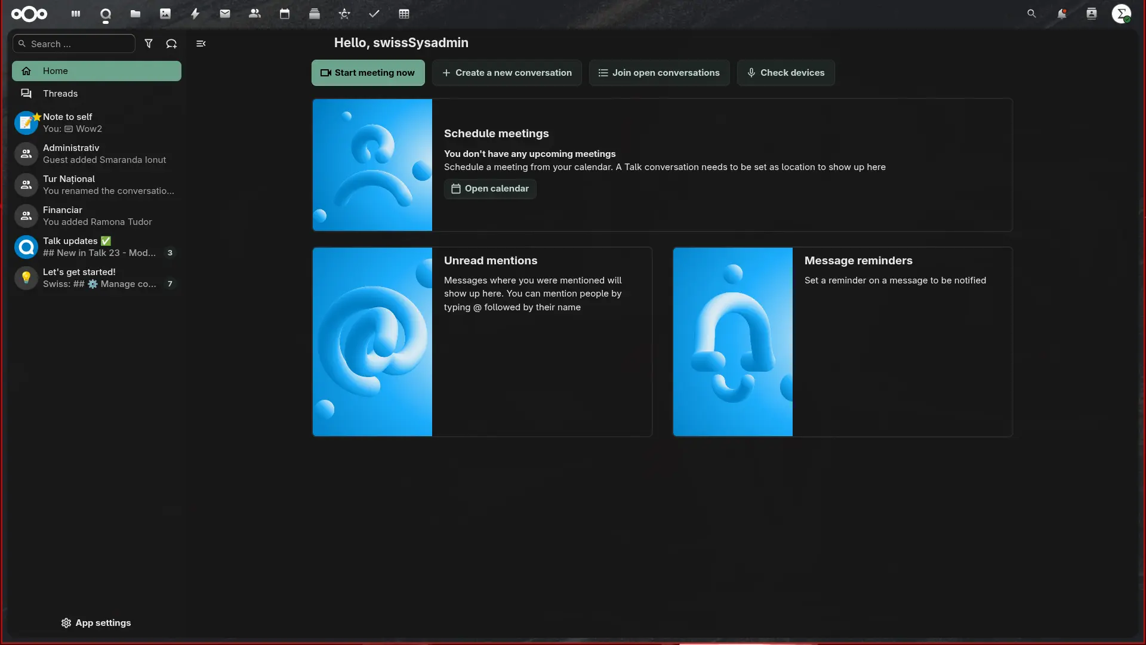Screen dimensions: 1146x645
Task: Open the Deck app icon
Action: [315, 14]
